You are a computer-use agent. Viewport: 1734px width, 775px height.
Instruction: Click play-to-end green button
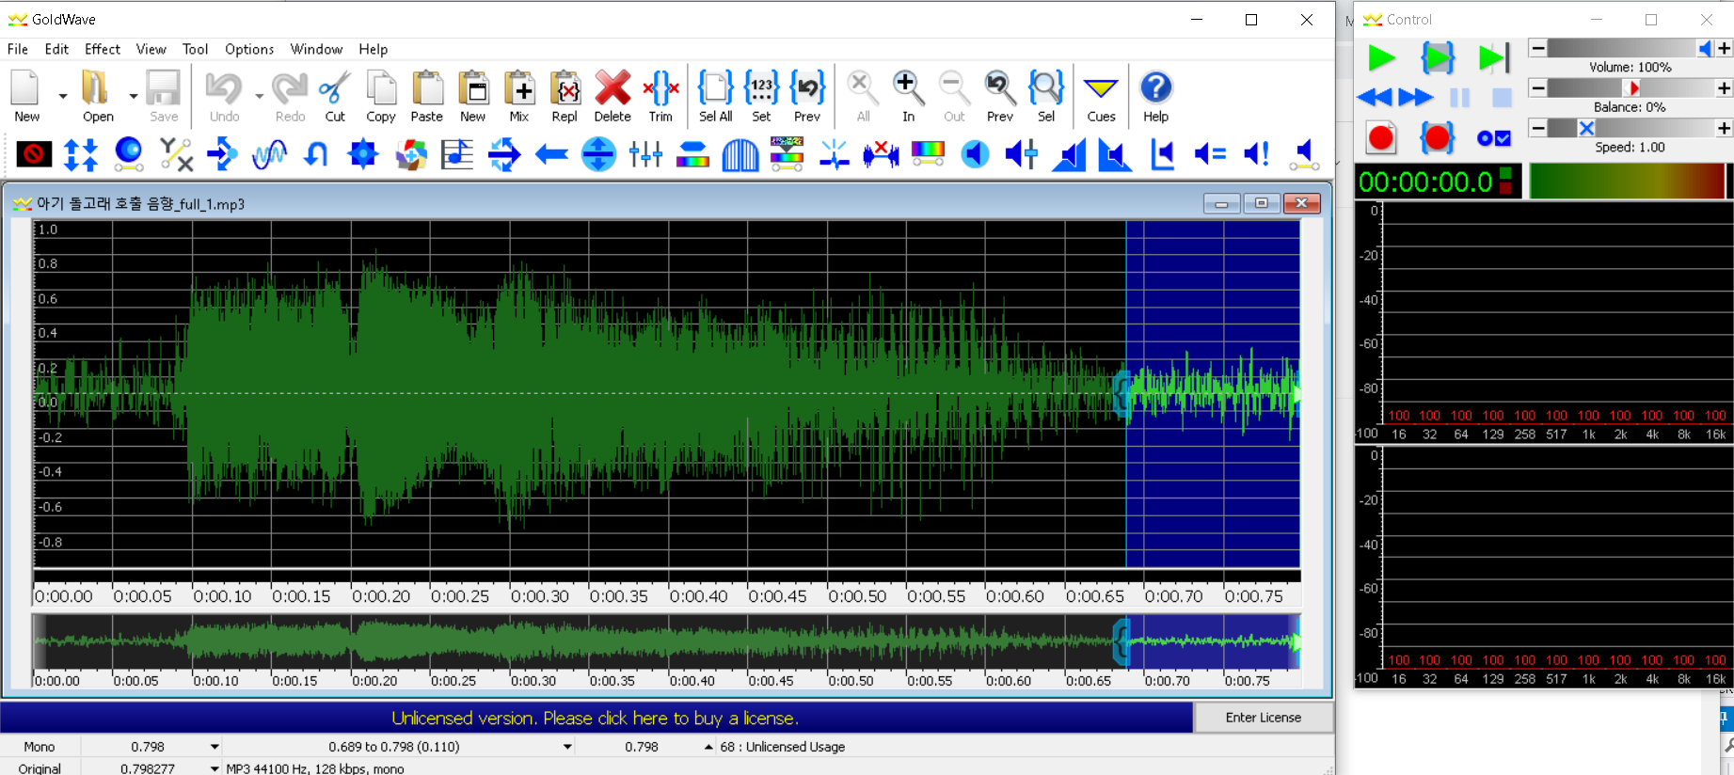click(1493, 58)
